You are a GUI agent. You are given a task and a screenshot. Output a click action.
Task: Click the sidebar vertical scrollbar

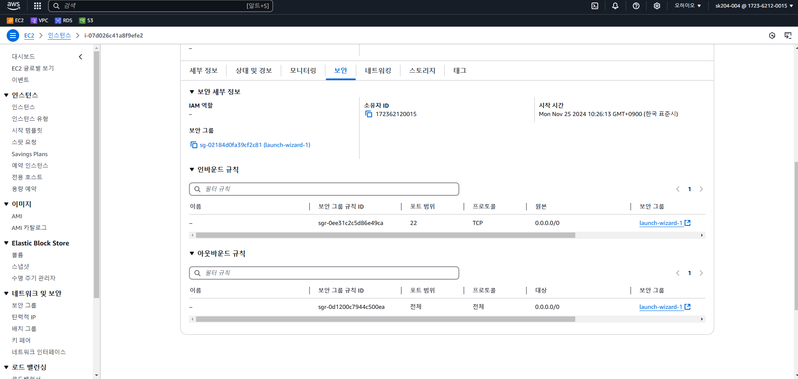[x=97, y=174]
